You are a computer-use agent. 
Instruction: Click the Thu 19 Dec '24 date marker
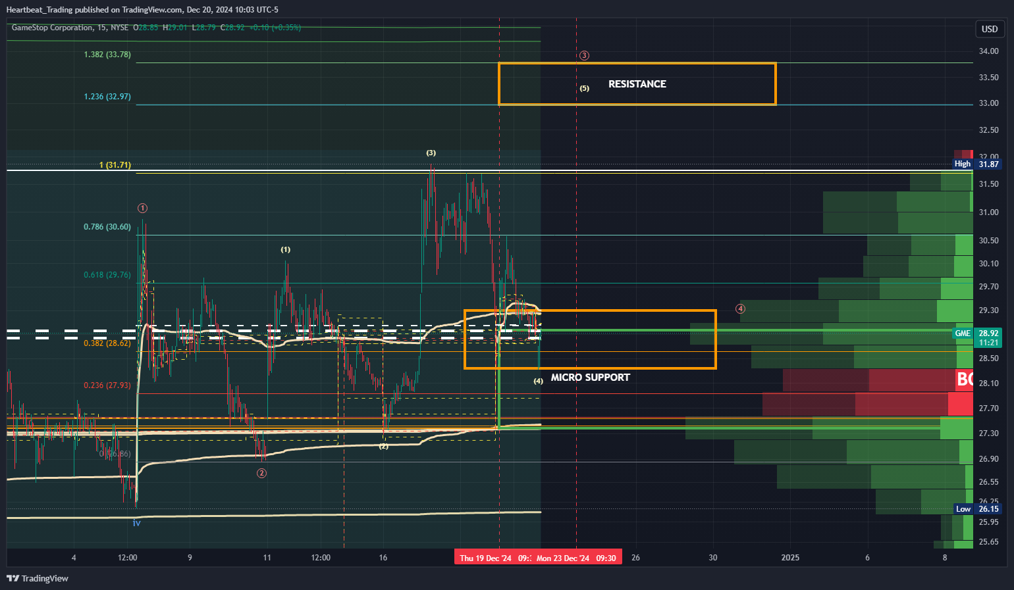tap(493, 558)
